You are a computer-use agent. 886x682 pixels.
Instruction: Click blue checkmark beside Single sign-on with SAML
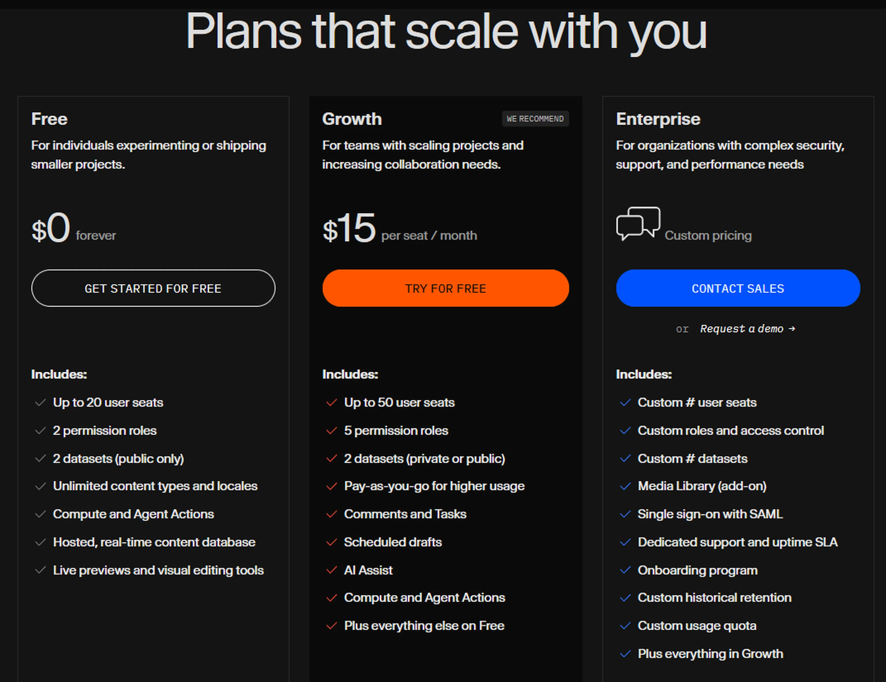pos(625,514)
